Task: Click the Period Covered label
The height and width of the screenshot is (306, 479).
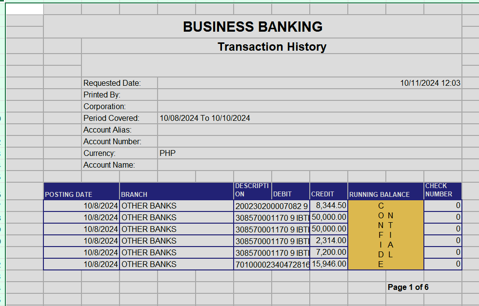Action: (111, 118)
